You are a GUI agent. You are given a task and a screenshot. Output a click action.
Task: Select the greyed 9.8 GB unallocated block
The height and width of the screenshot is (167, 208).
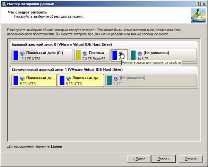click(x=151, y=81)
